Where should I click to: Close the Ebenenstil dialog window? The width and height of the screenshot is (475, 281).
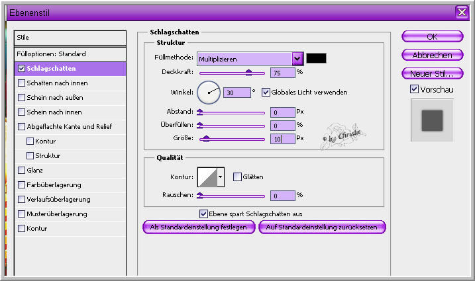(x=462, y=13)
